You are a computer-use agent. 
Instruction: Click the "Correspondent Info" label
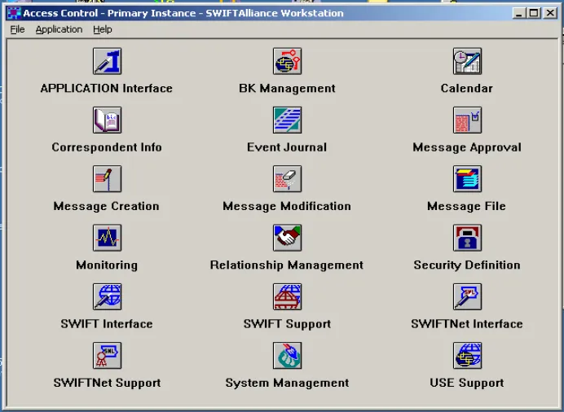107,147
